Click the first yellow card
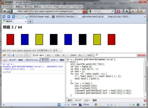Screen dimensions: 148x108 click(x=39, y=39)
